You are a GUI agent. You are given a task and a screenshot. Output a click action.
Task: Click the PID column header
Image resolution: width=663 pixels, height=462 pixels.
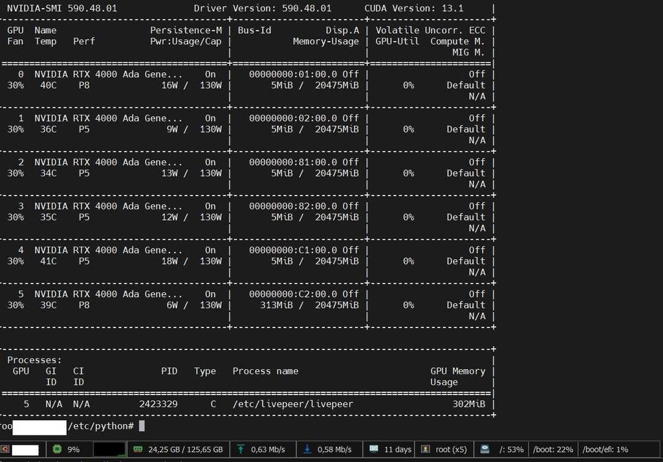[x=169, y=371]
